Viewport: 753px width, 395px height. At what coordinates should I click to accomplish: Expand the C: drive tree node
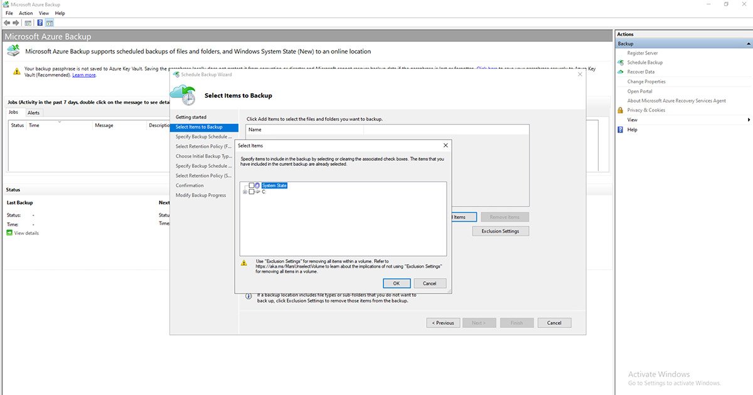245,192
